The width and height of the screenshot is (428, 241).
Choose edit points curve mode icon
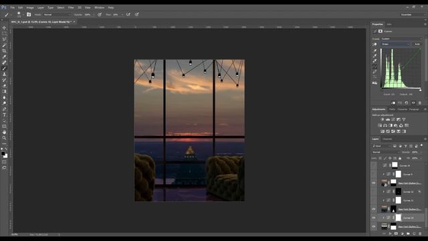pos(374,67)
